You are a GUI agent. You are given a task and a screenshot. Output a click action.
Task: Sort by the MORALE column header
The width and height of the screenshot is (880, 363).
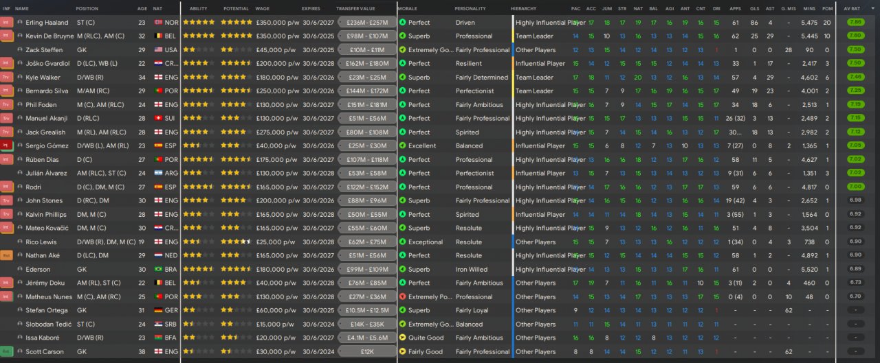pyautogui.click(x=408, y=8)
